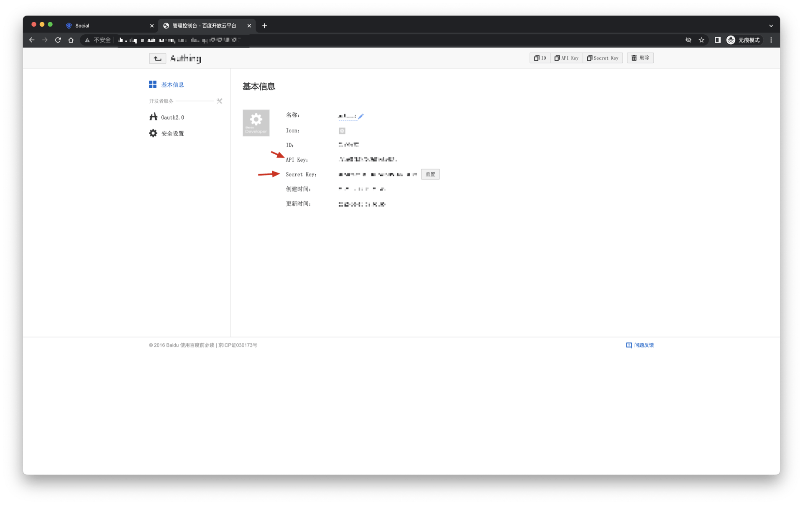Viewport: 803px width, 505px height.
Task: Click the back arrow button beside Authing
Action: pyautogui.click(x=157, y=59)
